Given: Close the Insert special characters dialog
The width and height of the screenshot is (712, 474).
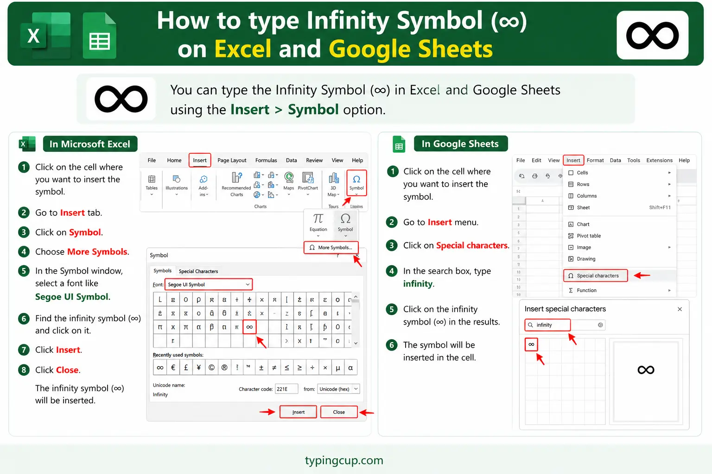Looking at the screenshot, I should (x=680, y=309).
